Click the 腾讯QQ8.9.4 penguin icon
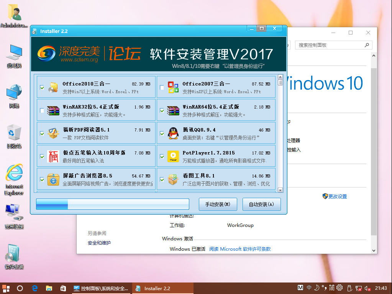 (173, 133)
